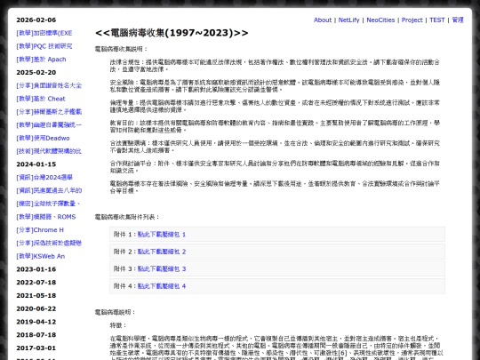Open the sidebar article mentioning ROMS
Screen dimensions: 480x360
(x=46, y=217)
